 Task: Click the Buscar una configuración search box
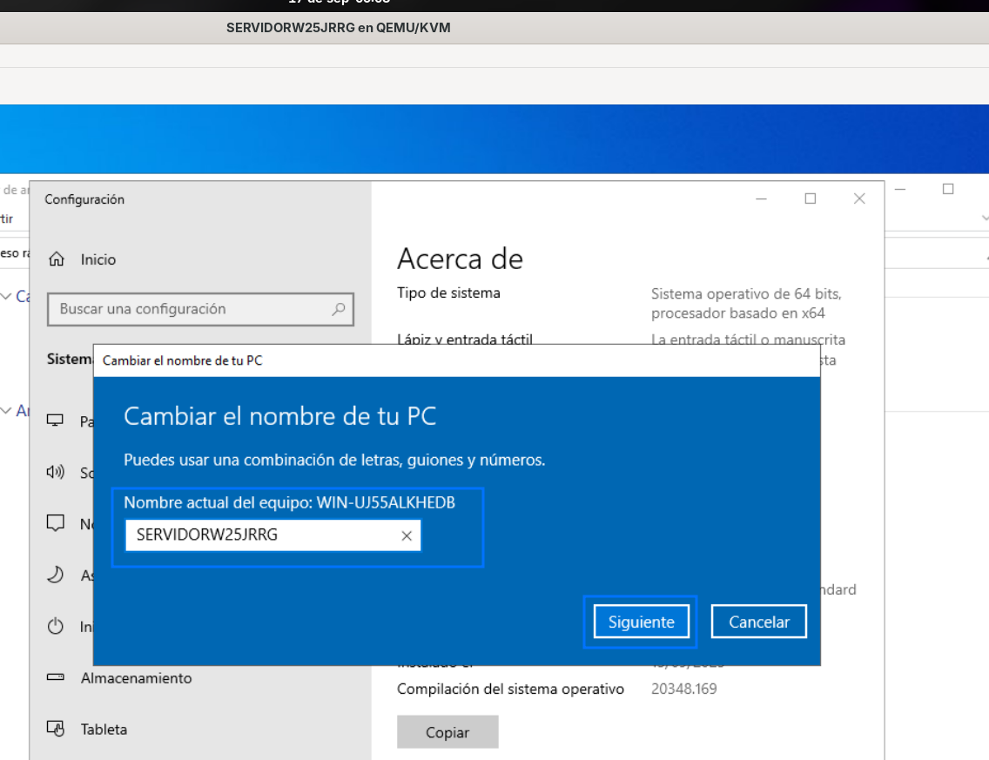coord(200,309)
